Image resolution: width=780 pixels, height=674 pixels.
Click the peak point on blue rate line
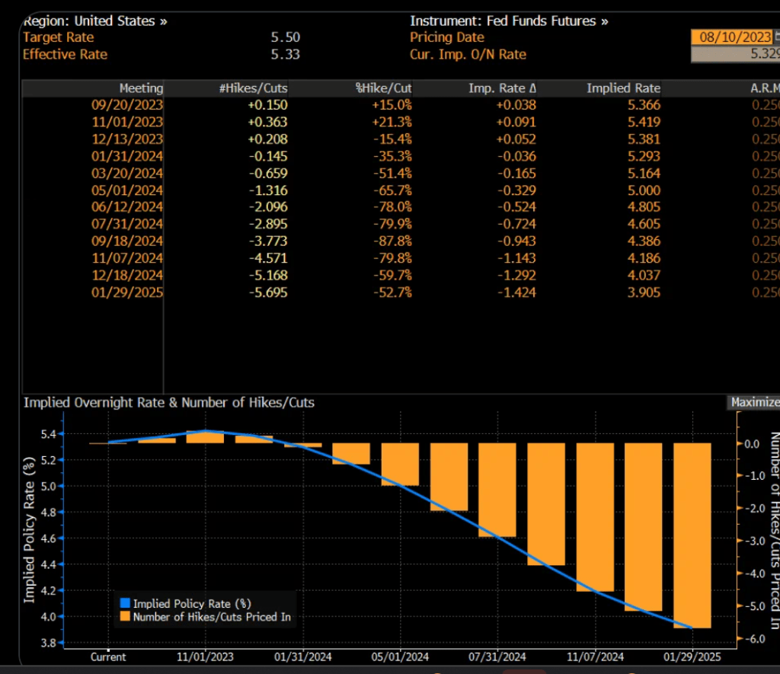tap(205, 431)
